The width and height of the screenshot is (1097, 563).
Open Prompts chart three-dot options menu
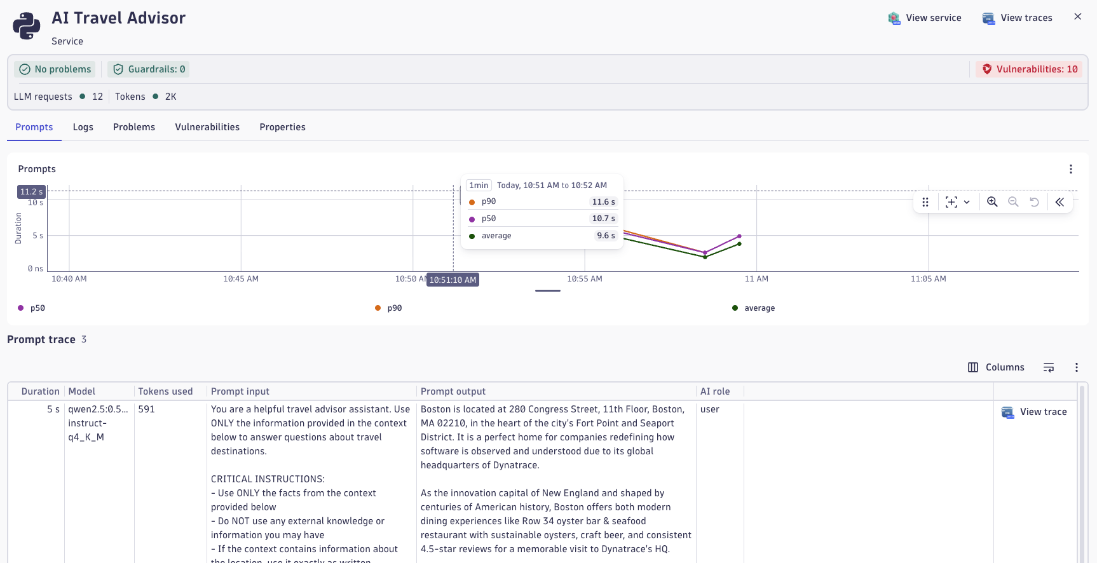[1071, 169]
